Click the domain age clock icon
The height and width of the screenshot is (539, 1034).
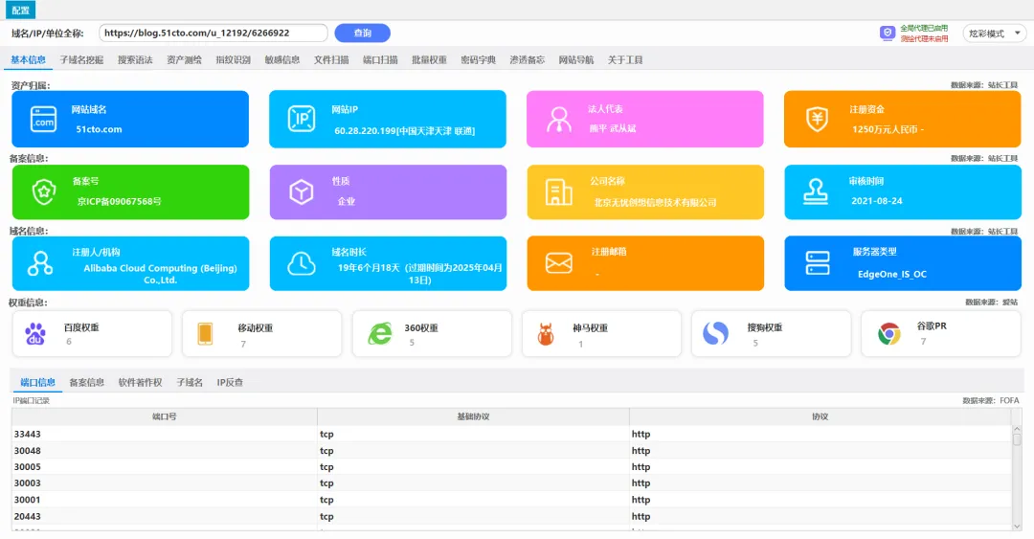pos(302,263)
